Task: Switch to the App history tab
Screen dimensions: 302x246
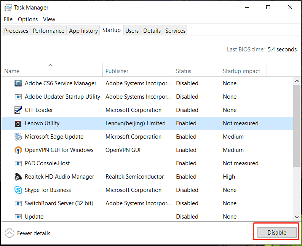Action: 83,30
